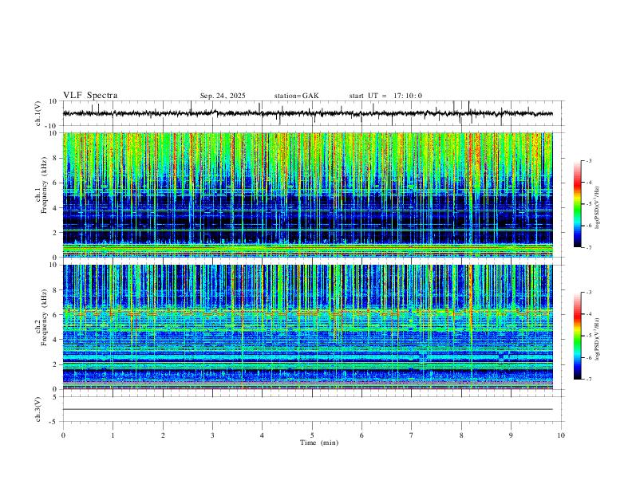Click the "station=GAK" label

[296, 96]
